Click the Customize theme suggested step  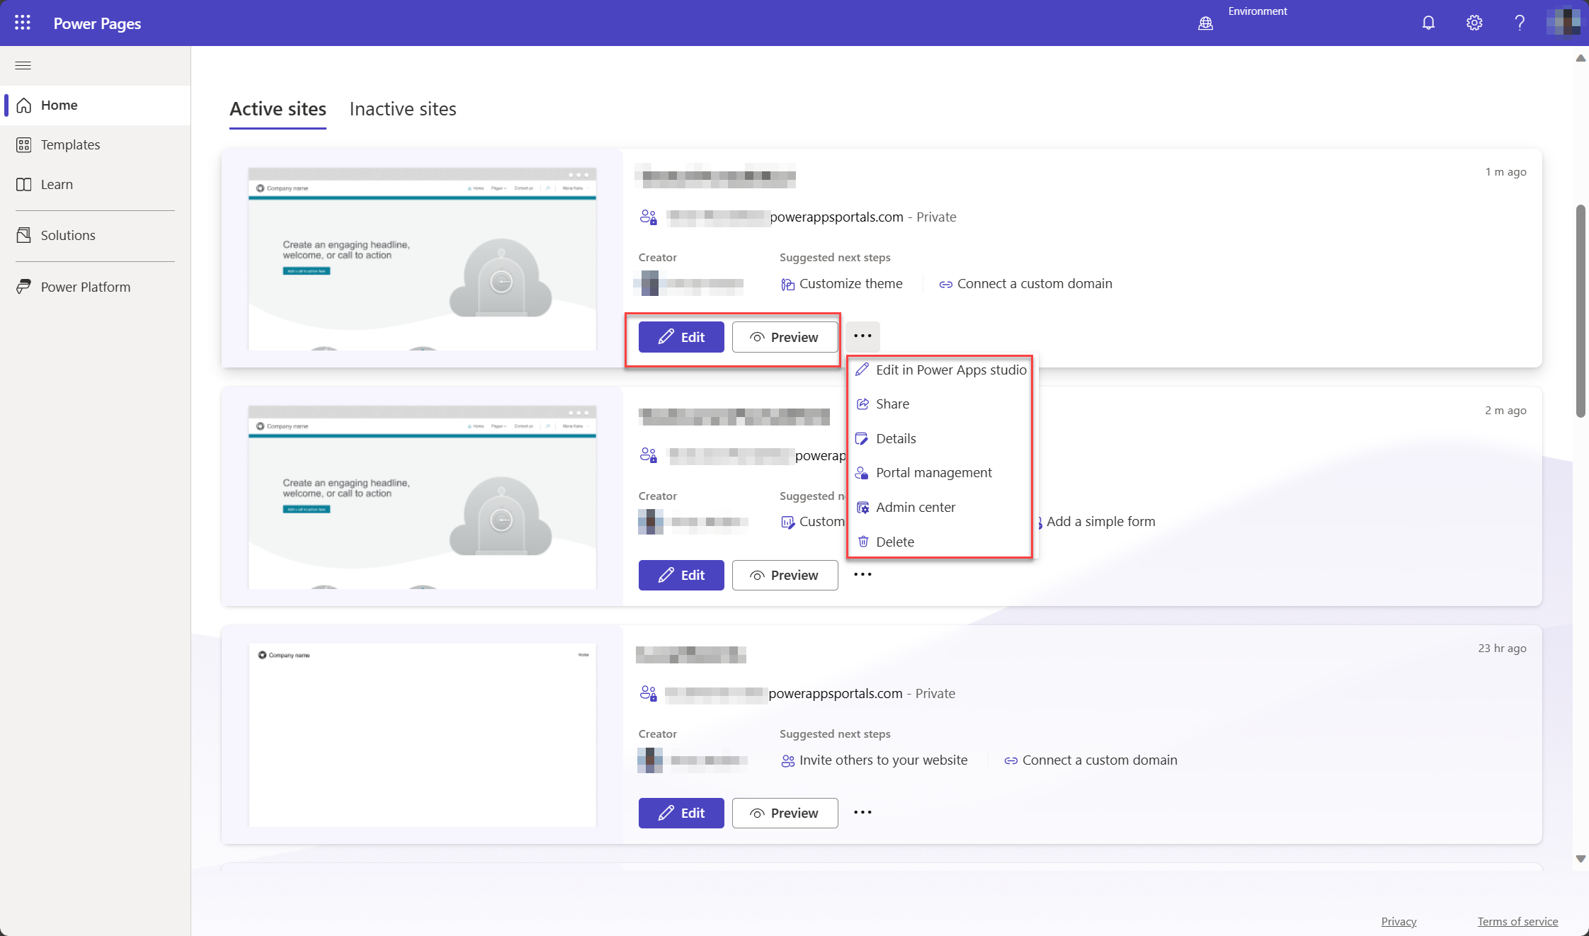850,283
